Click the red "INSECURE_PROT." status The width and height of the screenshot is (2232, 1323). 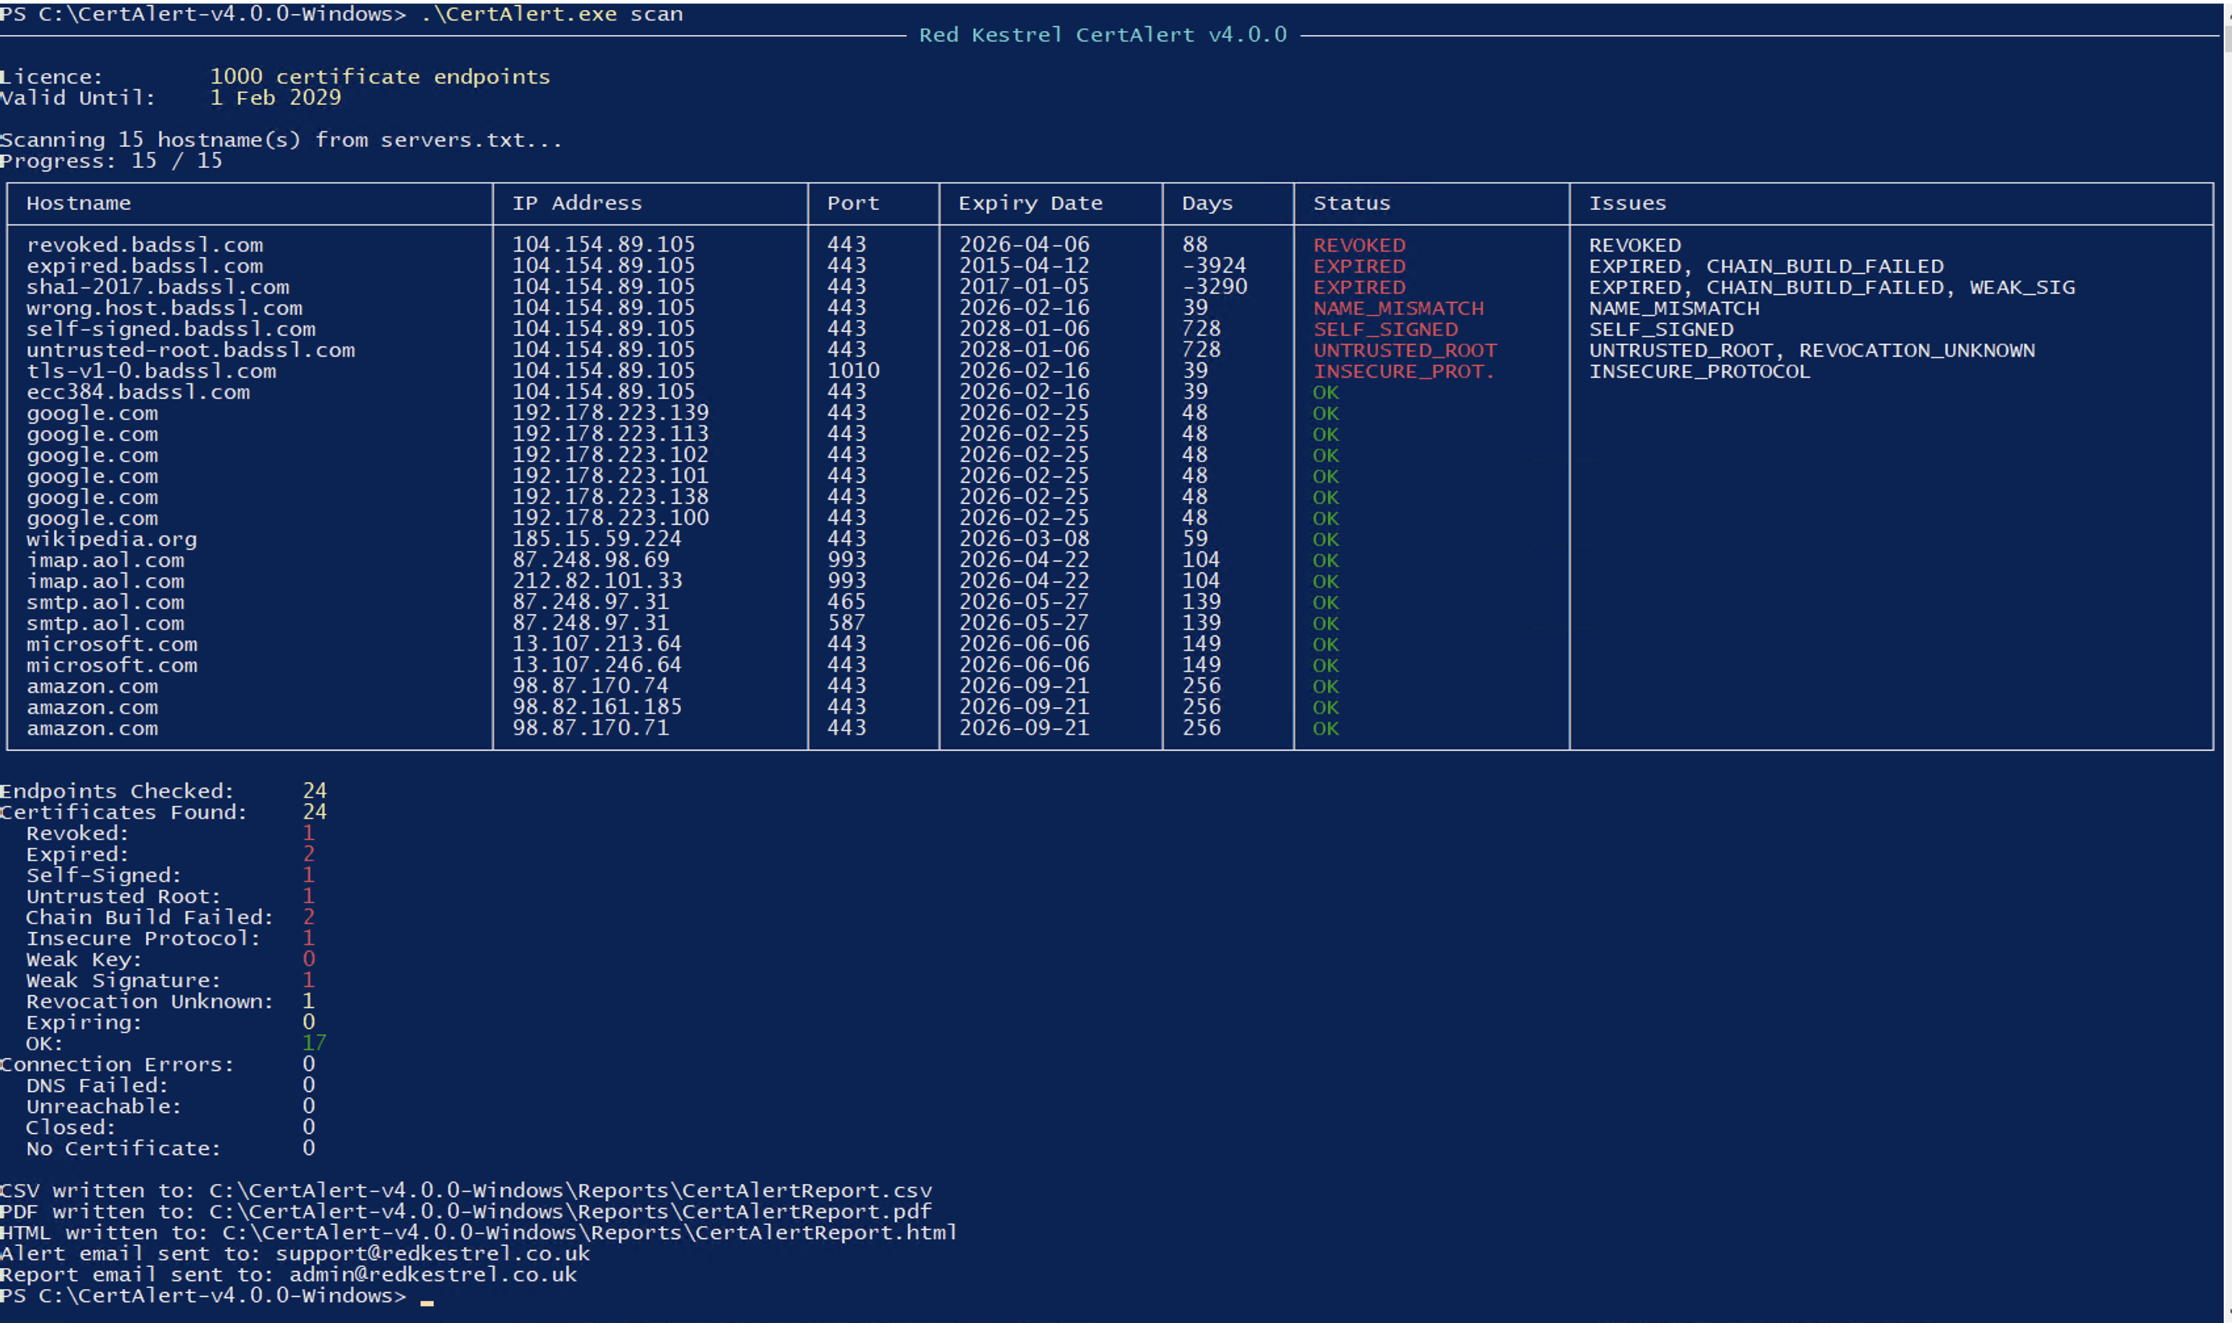1404,372
